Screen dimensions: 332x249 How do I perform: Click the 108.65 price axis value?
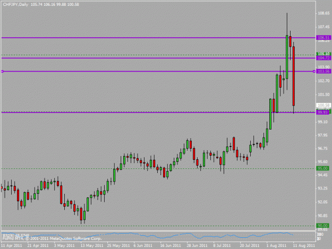[324, 13]
